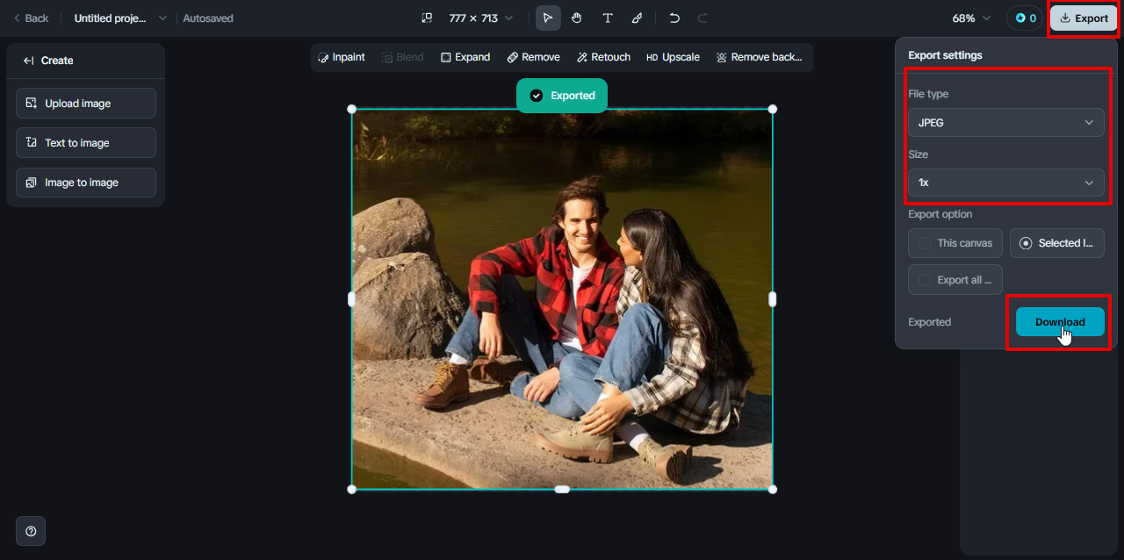This screenshot has height=560, width=1124.
Task: Choose the HD Upscale tool
Action: 673,57
